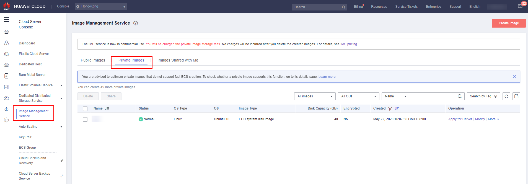This screenshot has width=528, height=184.
Task: Refresh the private image list
Action: tap(506, 96)
